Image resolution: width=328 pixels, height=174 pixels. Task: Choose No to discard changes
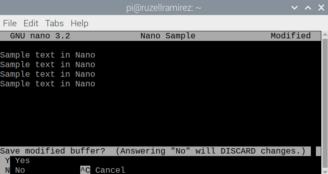pyautogui.click(x=20, y=170)
